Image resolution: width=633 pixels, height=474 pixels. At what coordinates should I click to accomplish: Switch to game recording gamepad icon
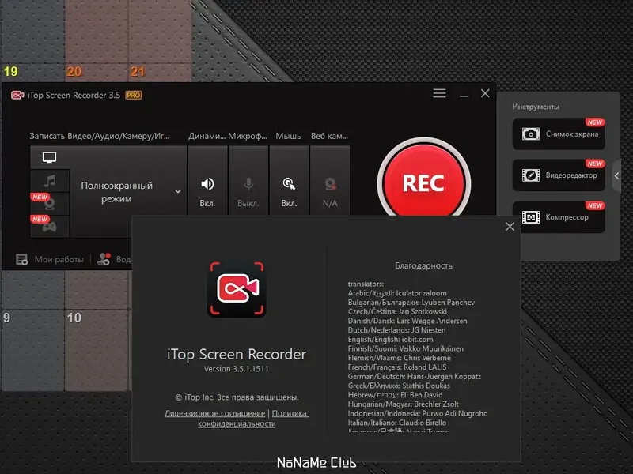pyautogui.click(x=50, y=227)
